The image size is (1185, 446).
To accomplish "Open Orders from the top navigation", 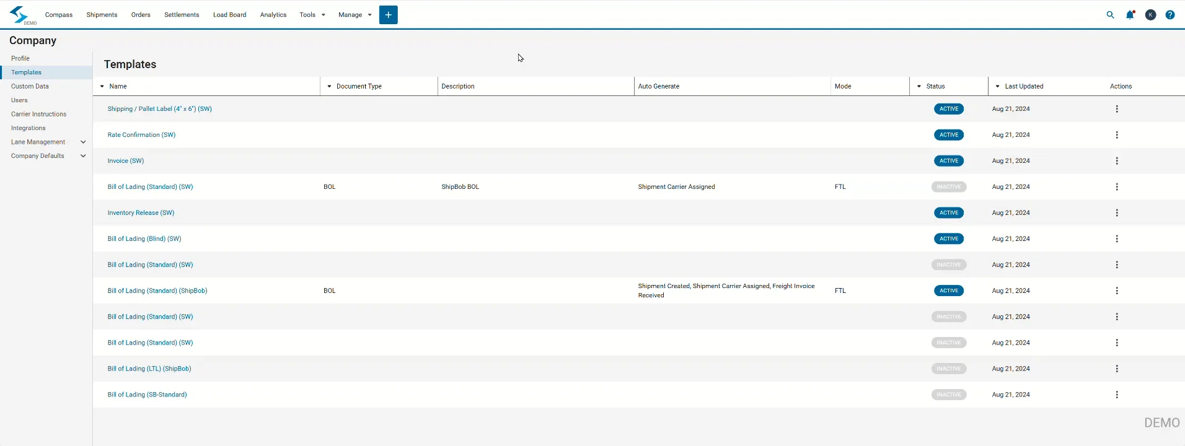I will click(141, 15).
